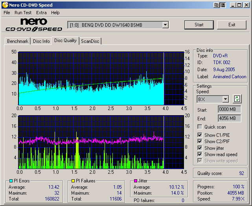Click the copy-to-clipboard icon in title bar
Screen dimensions: 252x206
coord(217,5)
